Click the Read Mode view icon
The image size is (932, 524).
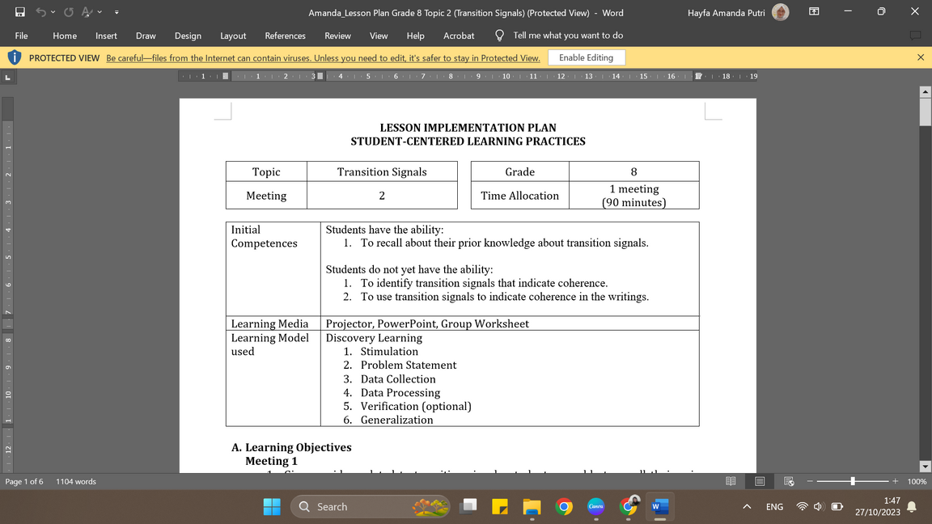(x=731, y=481)
